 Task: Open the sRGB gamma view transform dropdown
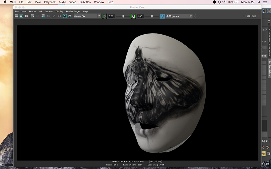coord(179,16)
